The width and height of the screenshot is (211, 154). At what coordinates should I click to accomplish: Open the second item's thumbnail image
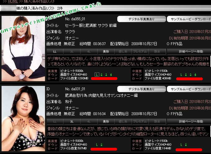pos(23,118)
